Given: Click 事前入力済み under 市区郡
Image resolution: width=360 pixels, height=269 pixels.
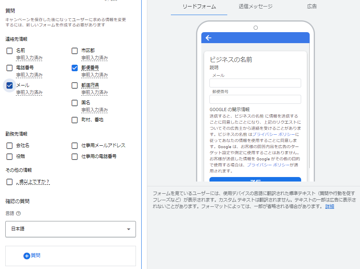Looking at the screenshot, I should 94,58.
